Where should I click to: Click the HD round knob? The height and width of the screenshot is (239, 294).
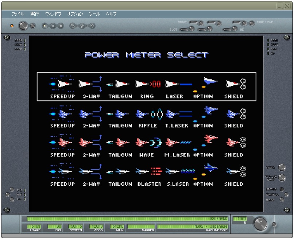coord(235,28)
